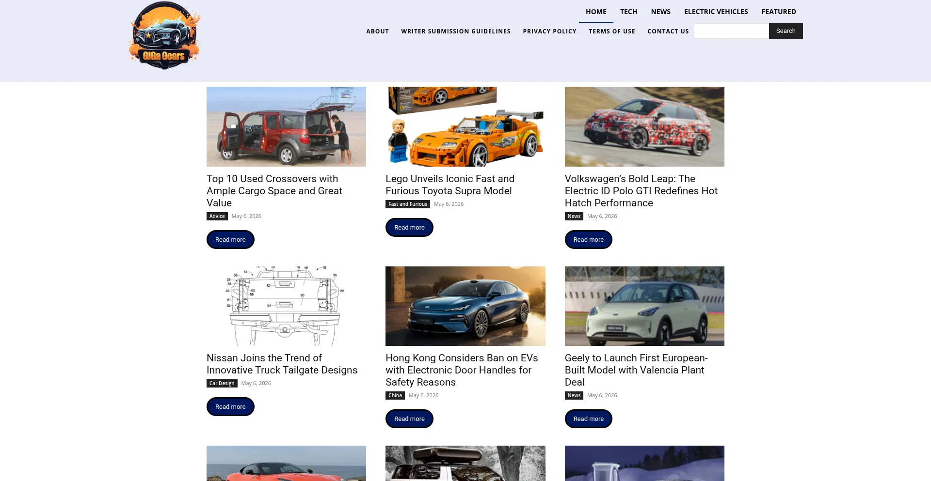Read more on Geely Valencia article
Screen dimensions: 931x481
coord(588,419)
